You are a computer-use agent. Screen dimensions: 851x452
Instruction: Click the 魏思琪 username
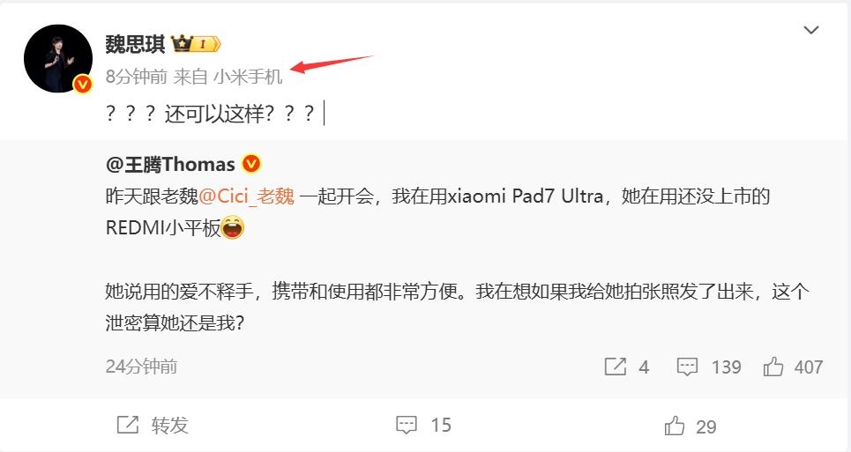coord(135,44)
